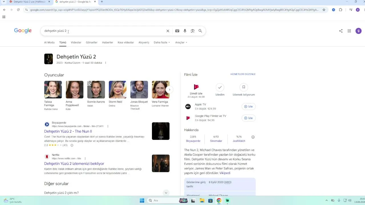Click into the Google search input field
Image resolution: width=365 pixels, height=205 pixels.
pyautogui.click(x=104, y=31)
